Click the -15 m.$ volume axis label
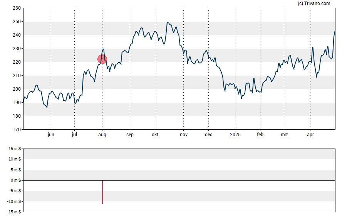This screenshot has width=342, height=218. pos(14,212)
